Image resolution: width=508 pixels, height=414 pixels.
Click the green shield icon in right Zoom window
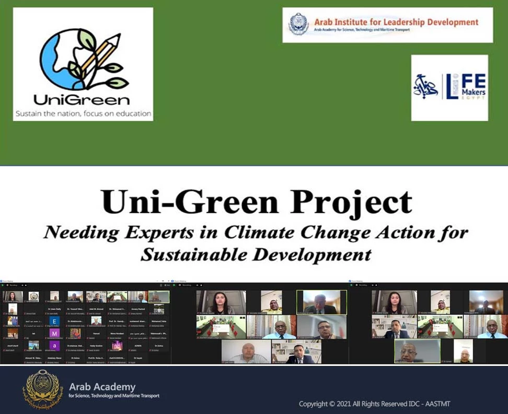(352, 285)
